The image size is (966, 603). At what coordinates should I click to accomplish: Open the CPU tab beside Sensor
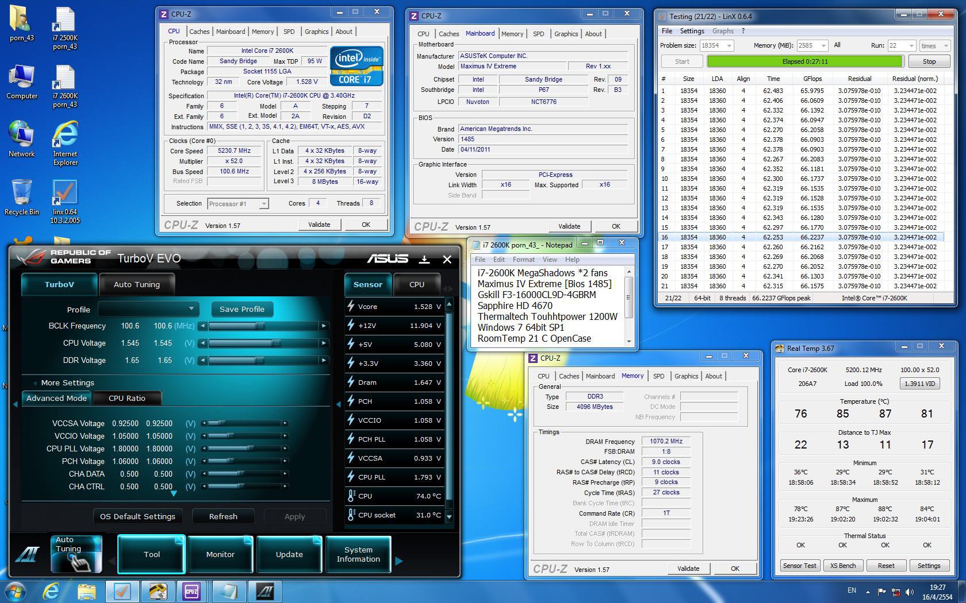(417, 284)
